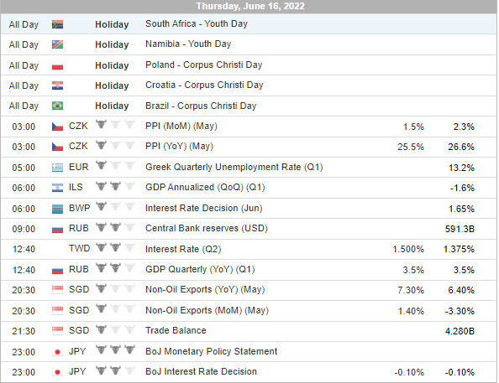Click the 4.280B previous value

[x=460, y=331]
